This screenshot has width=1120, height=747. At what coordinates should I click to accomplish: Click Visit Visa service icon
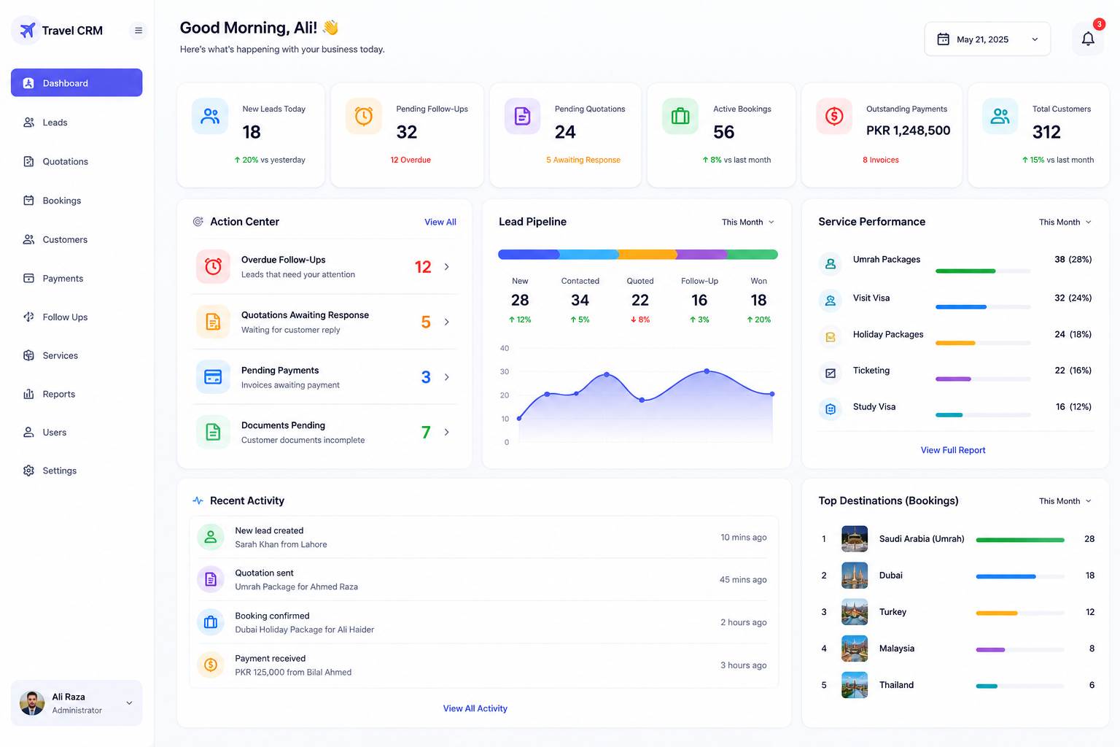coord(831,301)
